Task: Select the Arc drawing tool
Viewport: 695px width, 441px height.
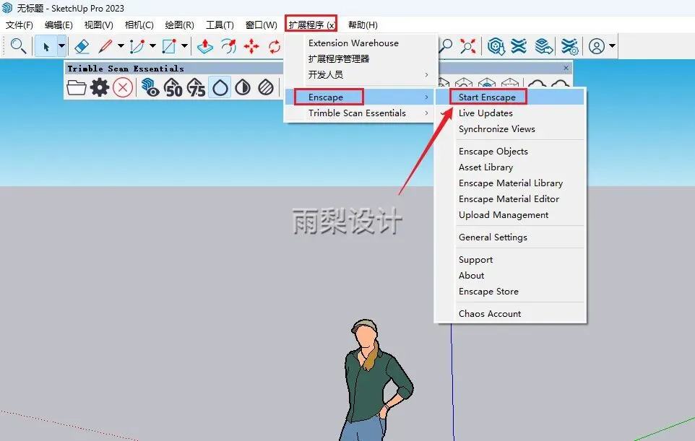Action: [137, 46]
